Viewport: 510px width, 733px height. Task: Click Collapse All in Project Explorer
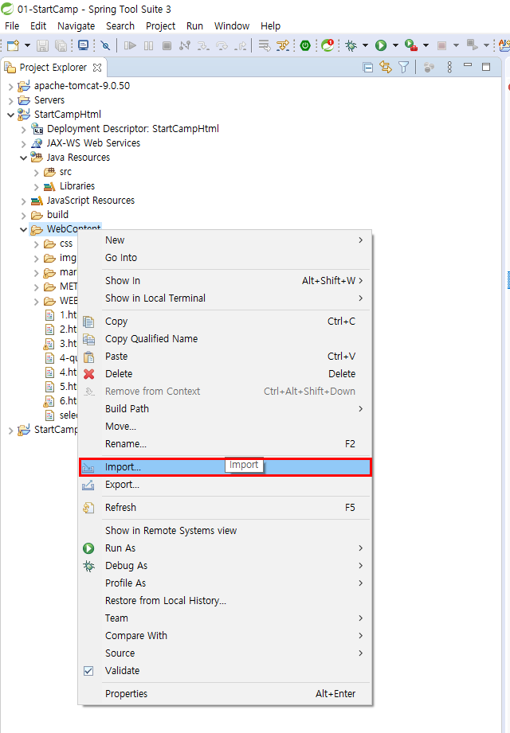tap(368, 68)
